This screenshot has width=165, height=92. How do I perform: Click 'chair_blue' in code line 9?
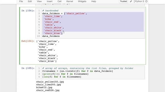tap(52, 33)
